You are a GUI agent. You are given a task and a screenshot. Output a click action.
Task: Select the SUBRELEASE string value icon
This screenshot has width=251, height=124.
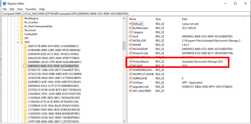tap(130, 78)
